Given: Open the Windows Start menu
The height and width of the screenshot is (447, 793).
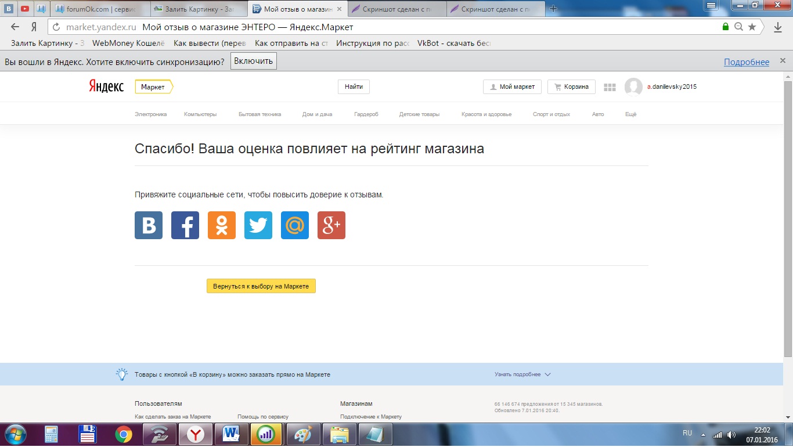Looking at the screenshot, I should tap(15, 434).
